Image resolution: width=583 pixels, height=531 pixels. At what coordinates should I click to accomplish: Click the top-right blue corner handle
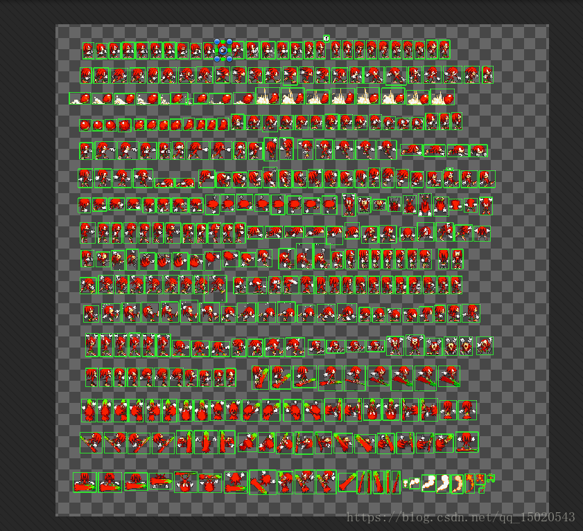(229, 41)
